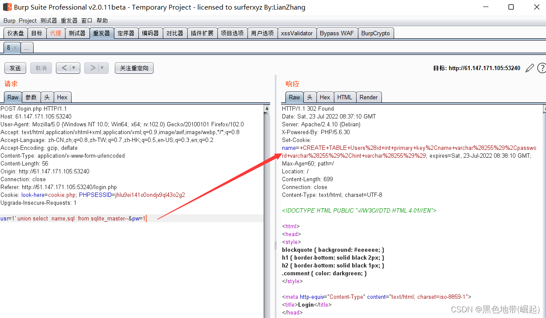Click the HTTP/1.1 302 Found status line
This screenshot has width=546, height=318.
coord(308,108)
